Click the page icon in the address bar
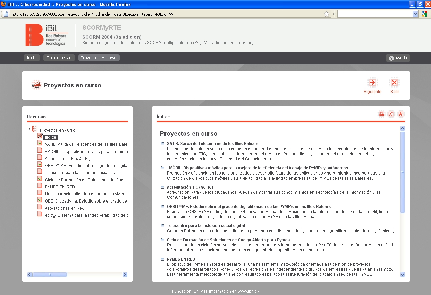Viewport: 431px width, 295px height. pyautogui.click(x=6, y=14)
